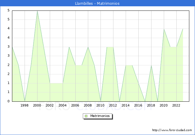Click the 2012 x-axis label
The height and width of the screenshot is (135, 195).
click(113, 105)
